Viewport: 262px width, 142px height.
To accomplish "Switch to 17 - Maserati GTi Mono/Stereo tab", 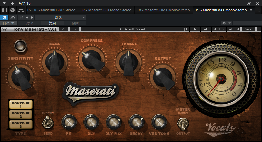I will (106, 10).
